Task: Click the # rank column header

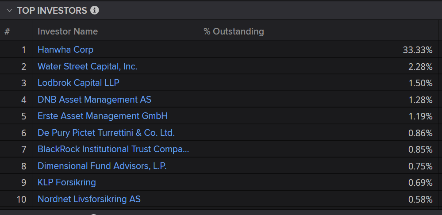Action: point(7,31)
